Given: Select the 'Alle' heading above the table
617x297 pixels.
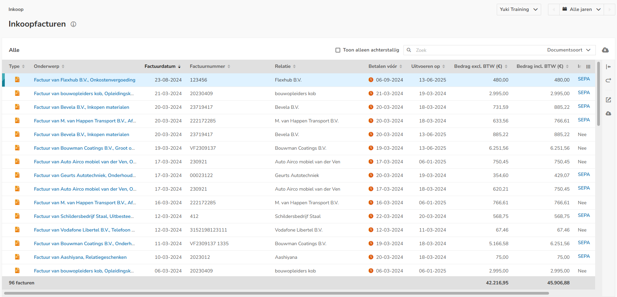Looking at the screenshot, I should point(14,50).
